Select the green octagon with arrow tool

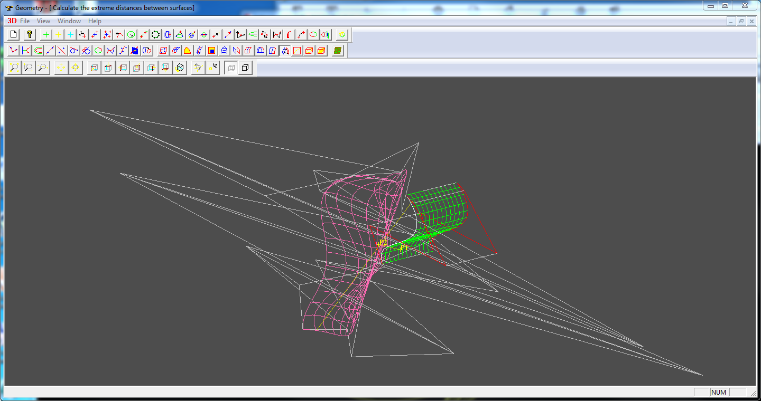click(x=131, y=34)
